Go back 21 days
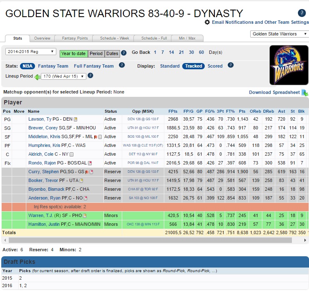This screenshot has width=309, height=293. click(181, 52)
